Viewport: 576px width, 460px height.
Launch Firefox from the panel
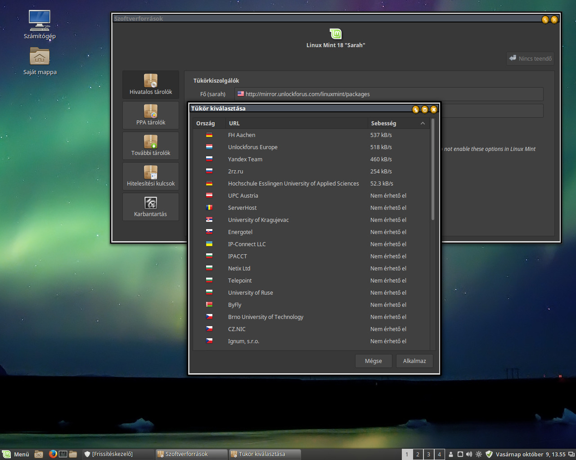pos(53,454)
